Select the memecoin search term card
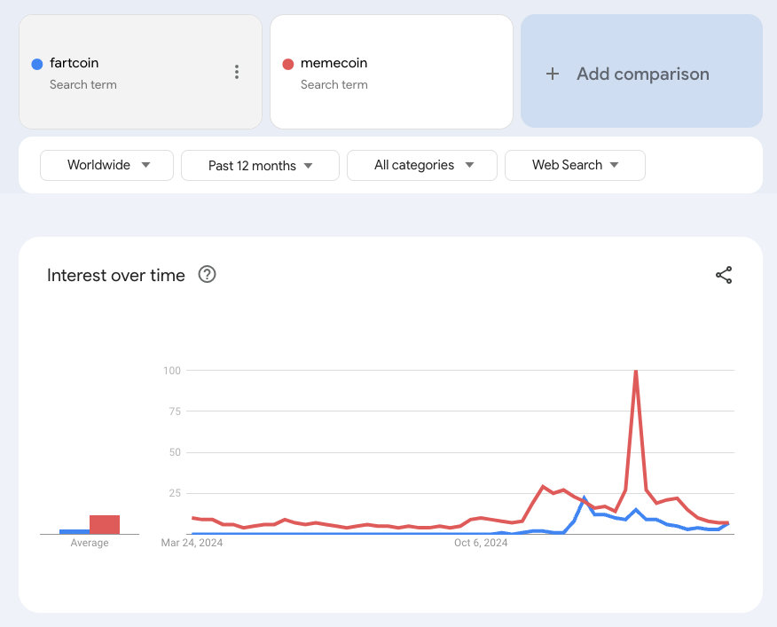777x627 pixels. tap(391, 72)
